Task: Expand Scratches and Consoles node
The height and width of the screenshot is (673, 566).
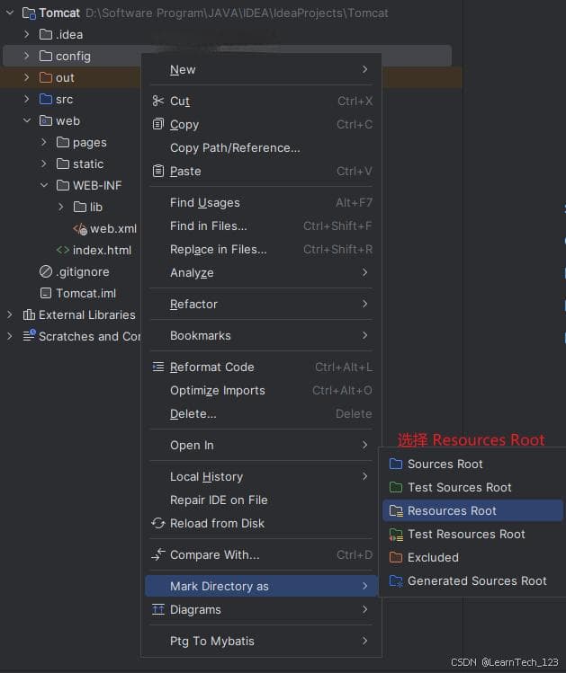Action: [x=10, y=336]
